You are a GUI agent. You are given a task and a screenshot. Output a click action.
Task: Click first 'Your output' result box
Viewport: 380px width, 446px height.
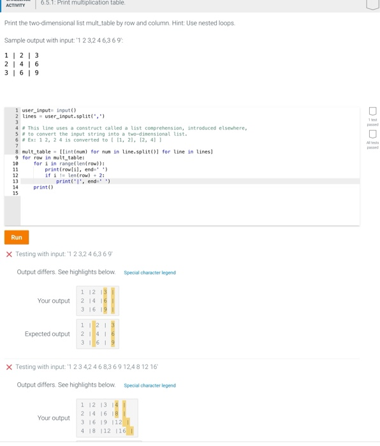(x=98, y=301)
